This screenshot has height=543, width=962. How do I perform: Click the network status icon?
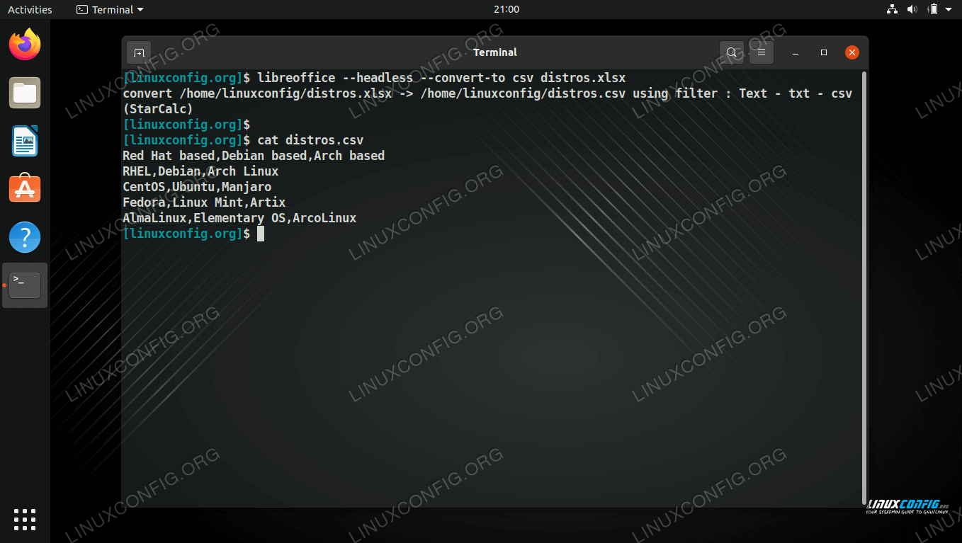(892, 10)
